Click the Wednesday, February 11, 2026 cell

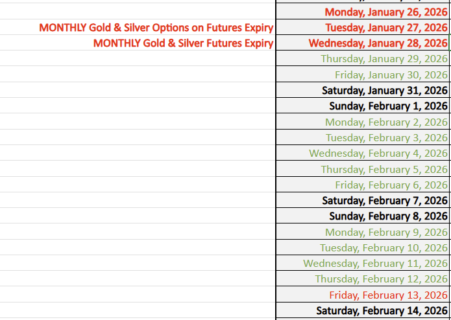(375, 264)
